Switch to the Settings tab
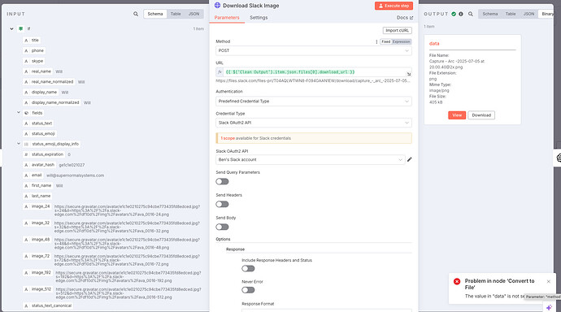The image size is (561, 312). point(259,18)
